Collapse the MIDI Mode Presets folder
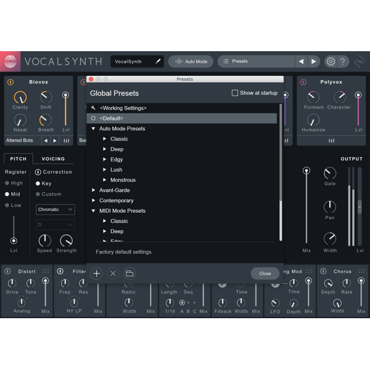 [94, 211]
